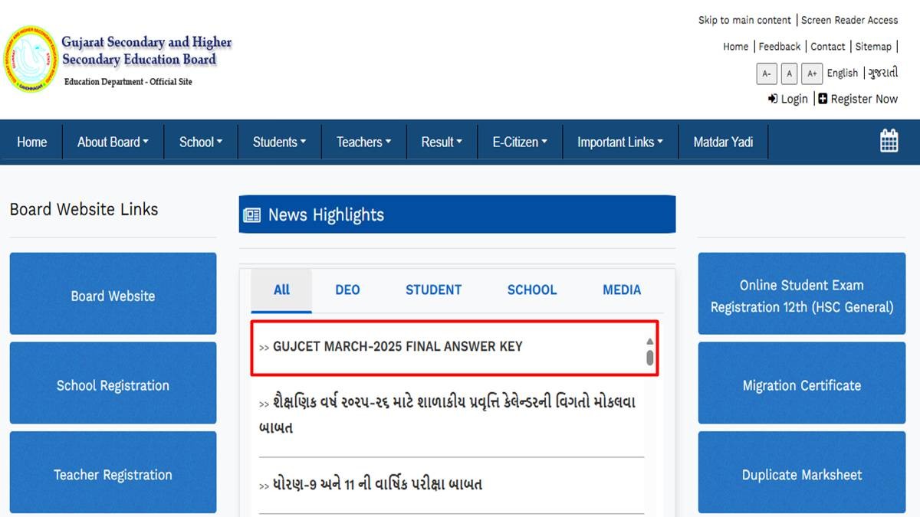The width and height of the screenshot is (920, 517).
Task: Click the GSEB board logo
Action: 31,60
